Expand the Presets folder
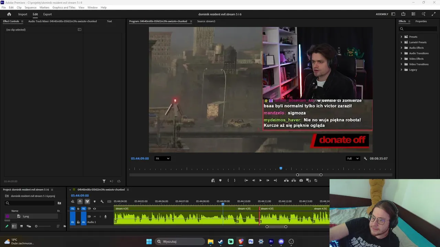The image size is (440, 247). tap(401, 37)
